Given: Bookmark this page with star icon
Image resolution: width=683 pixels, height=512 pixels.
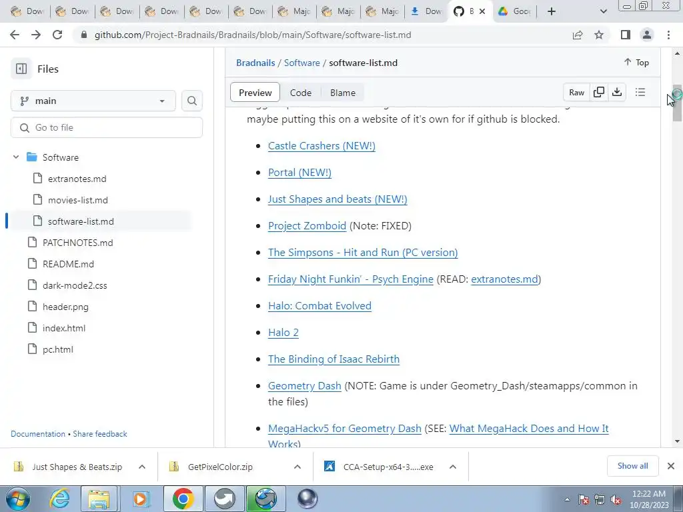Looking at the screenshot, I should [x=599, y=35].
